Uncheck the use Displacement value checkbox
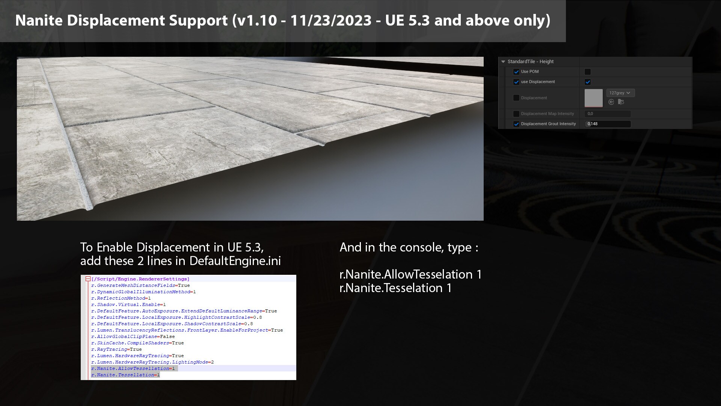The height and width of the screenshot is (406, 721). 588,82
